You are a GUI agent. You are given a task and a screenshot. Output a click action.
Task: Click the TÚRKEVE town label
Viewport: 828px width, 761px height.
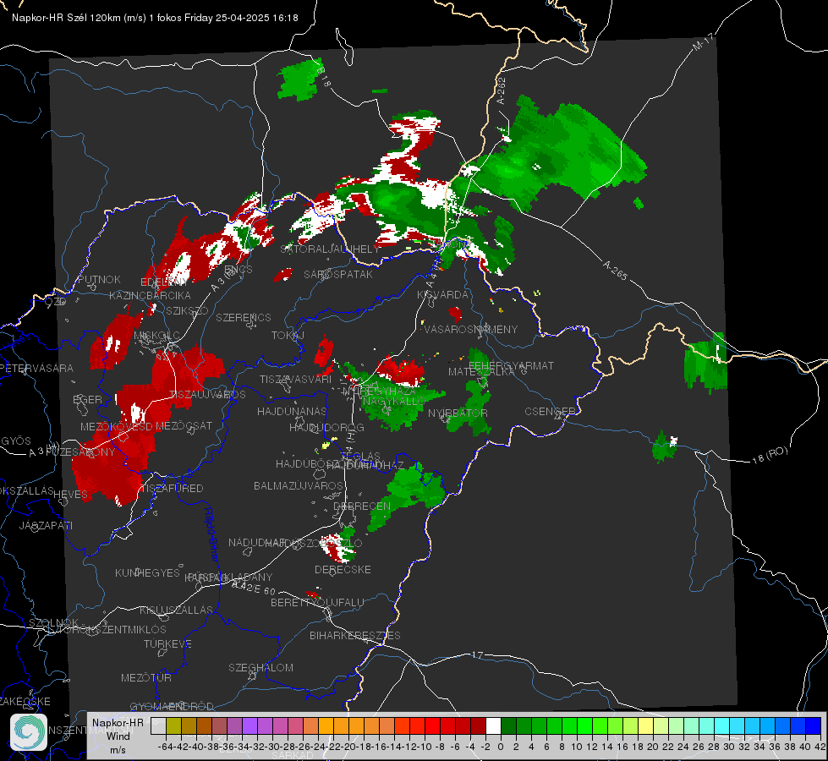(168, 643)
